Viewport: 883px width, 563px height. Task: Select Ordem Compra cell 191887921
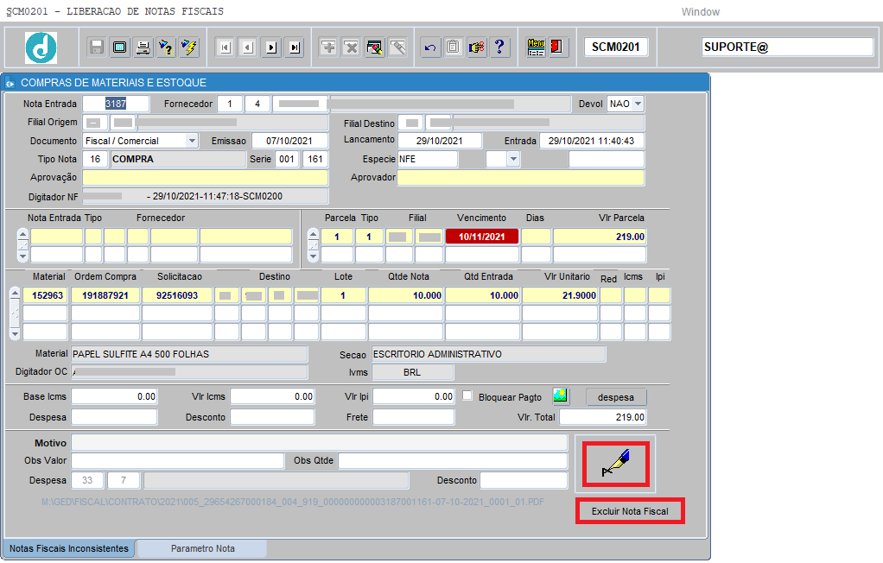coord(105,295)
